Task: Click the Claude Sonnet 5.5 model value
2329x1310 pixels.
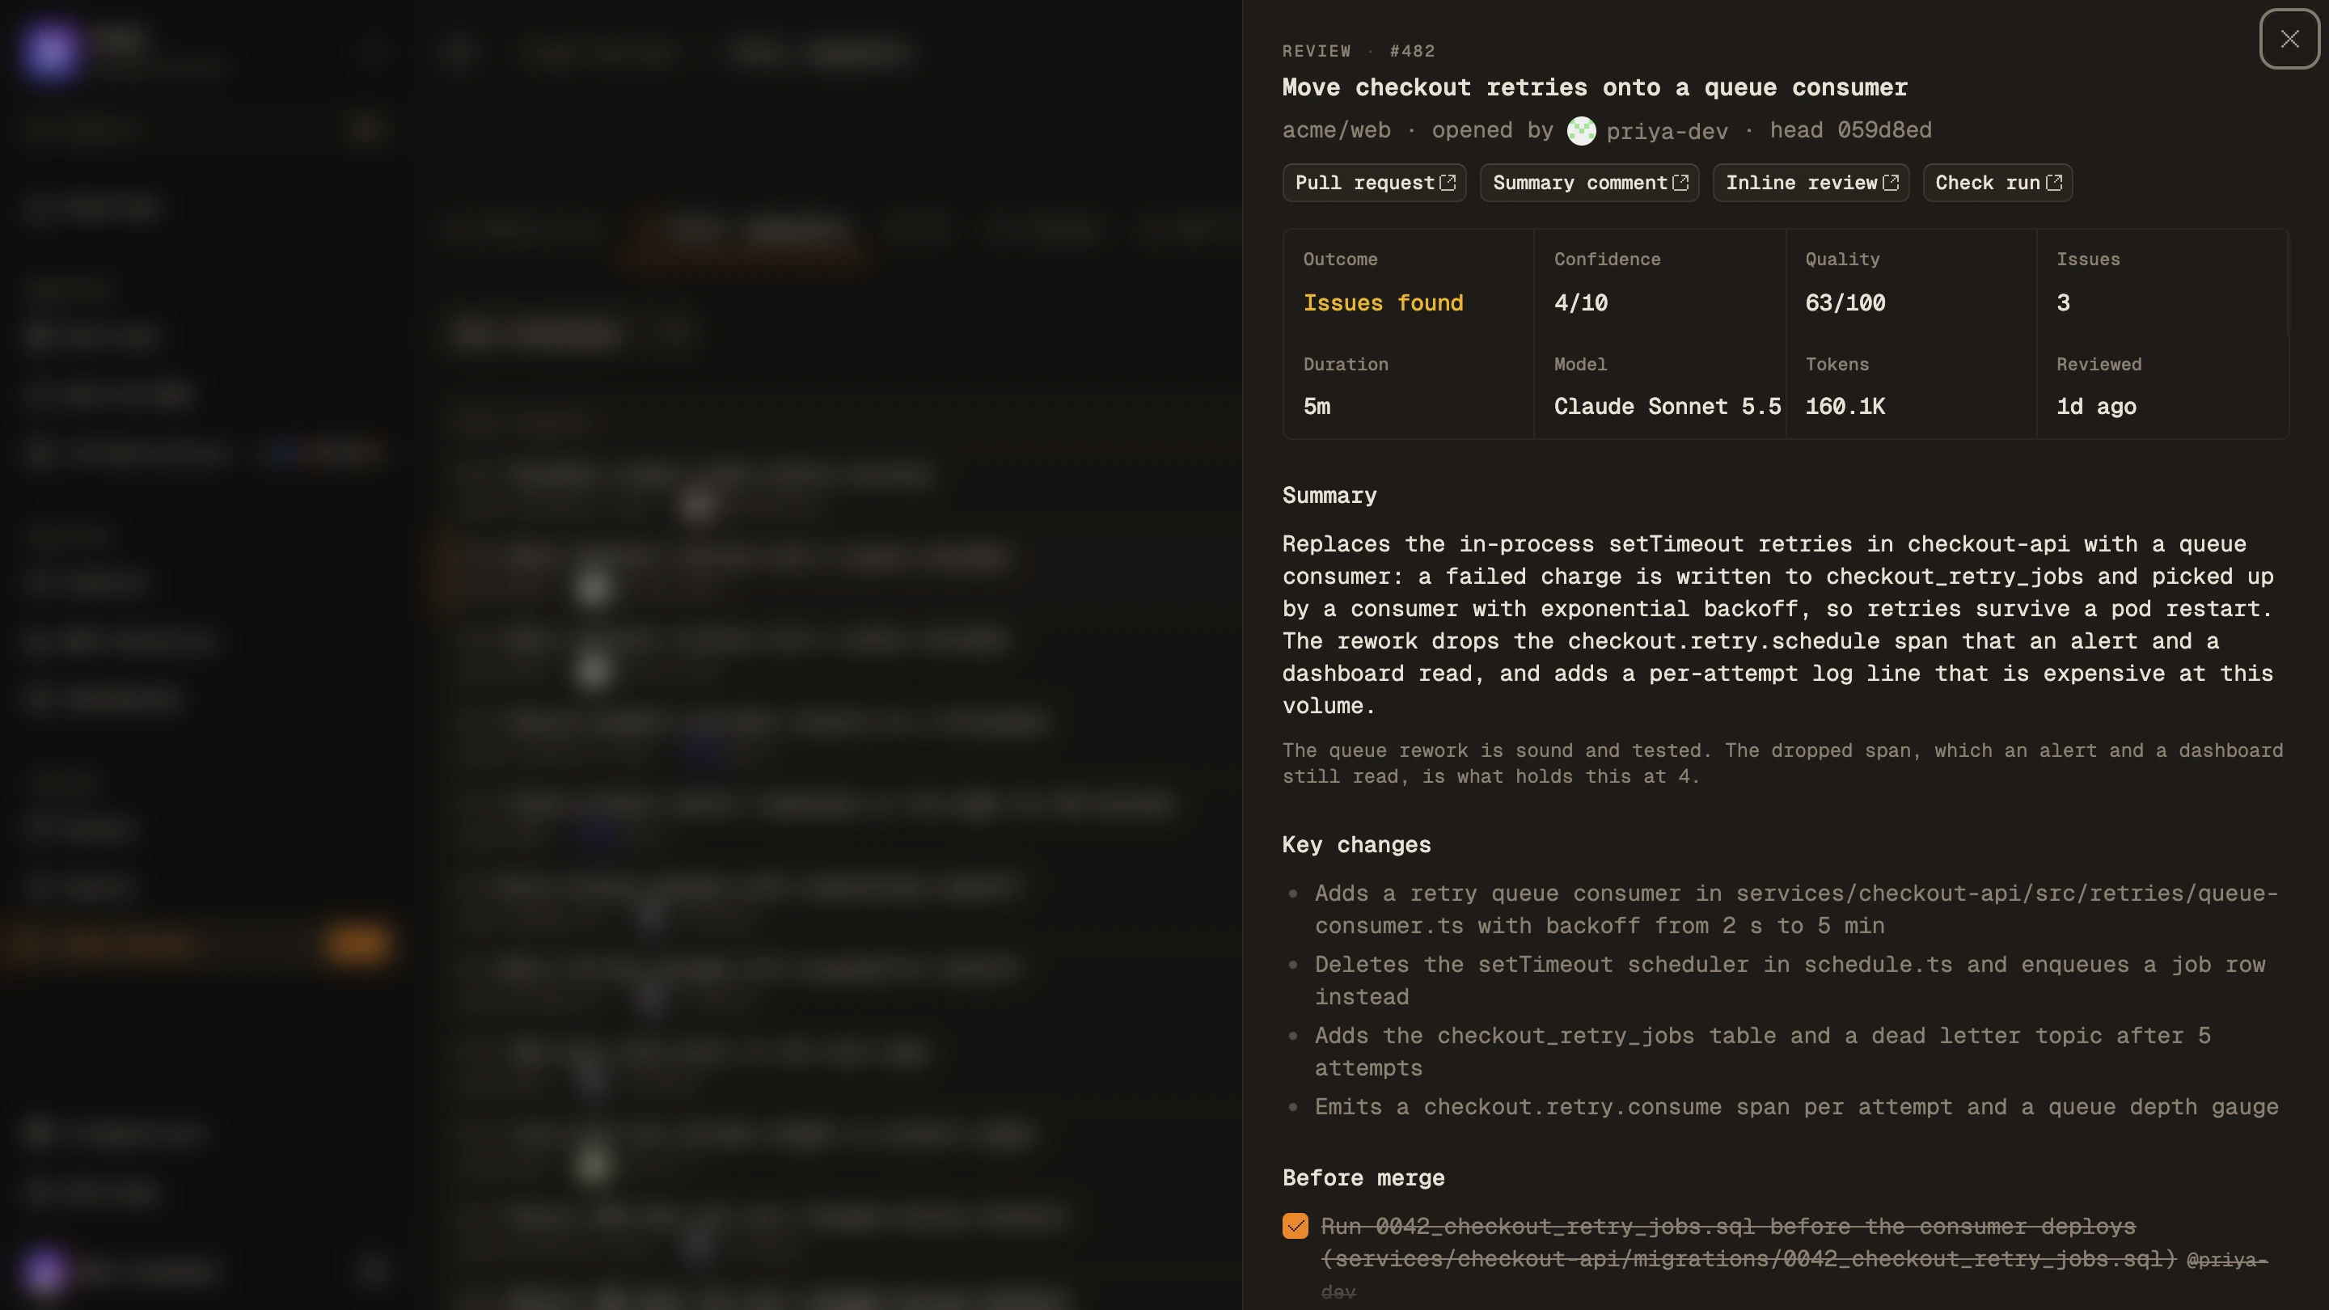Action: tap(1667, 407)
